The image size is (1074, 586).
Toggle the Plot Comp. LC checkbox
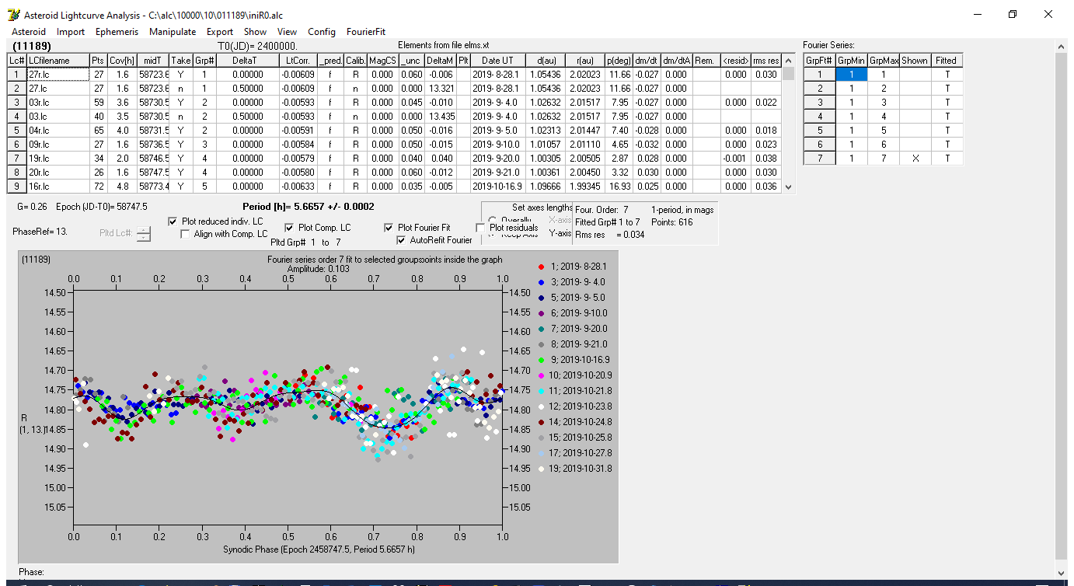point(289,228)
